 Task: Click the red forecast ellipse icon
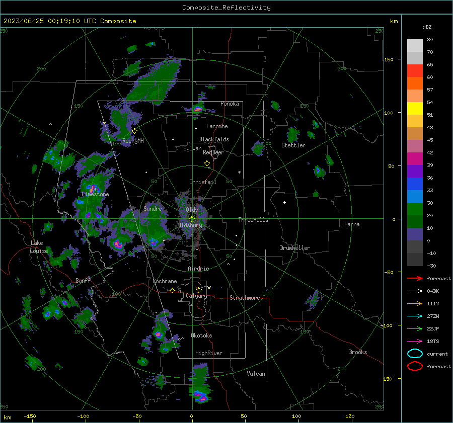(x=415, y=366)
